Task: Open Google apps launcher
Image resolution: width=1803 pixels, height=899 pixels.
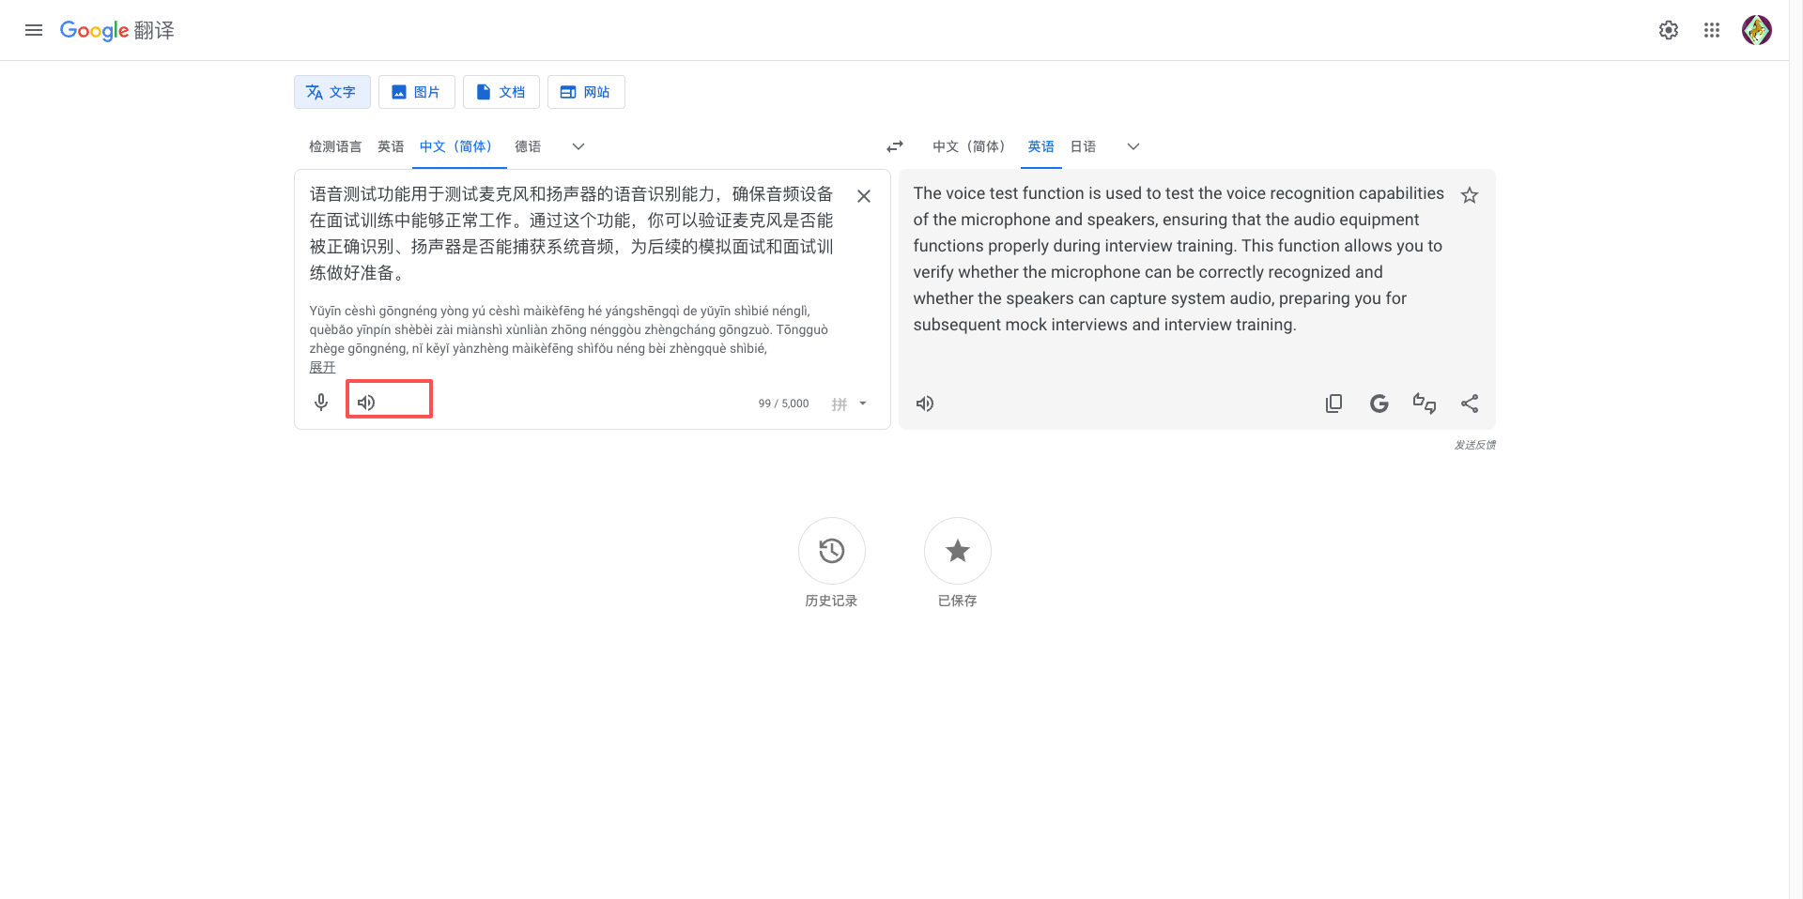Action: point(1711,29)
